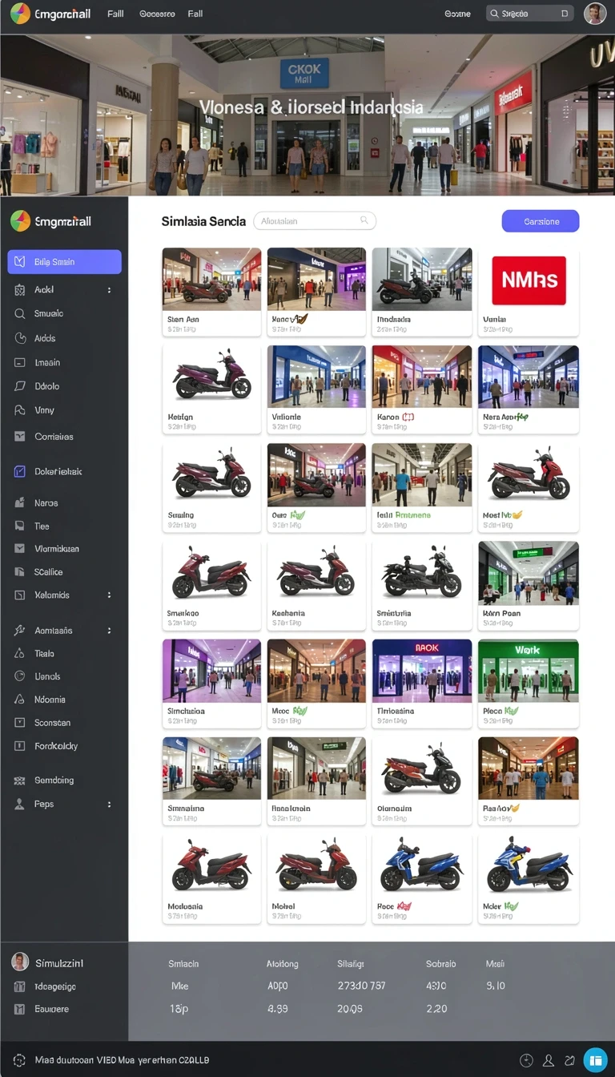Open the Gozme link in the top bar
The image size is (615, 1077).
(457, 14)
